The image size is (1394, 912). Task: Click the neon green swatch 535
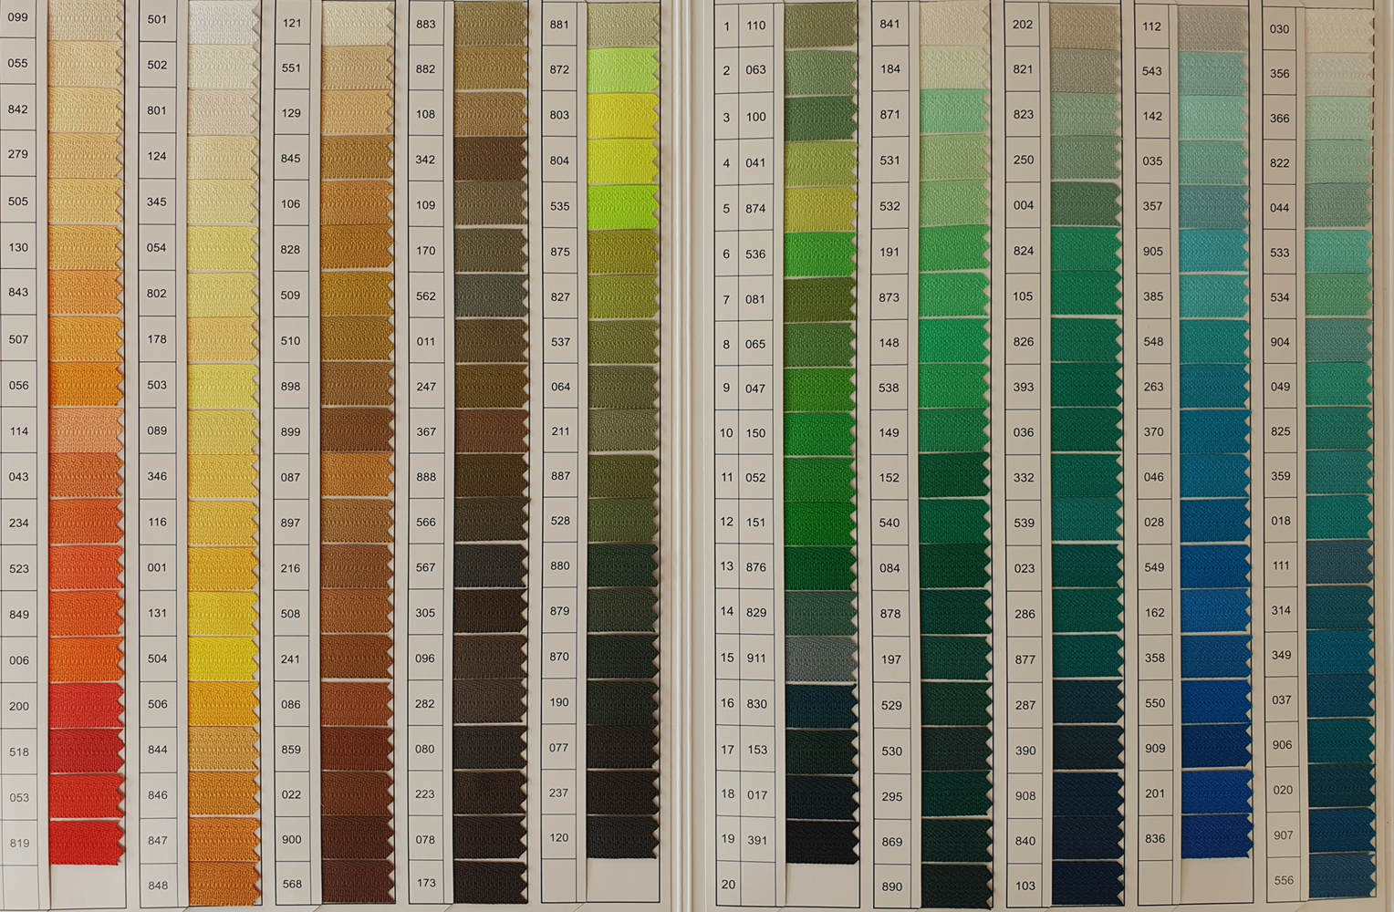click(623, 207)
